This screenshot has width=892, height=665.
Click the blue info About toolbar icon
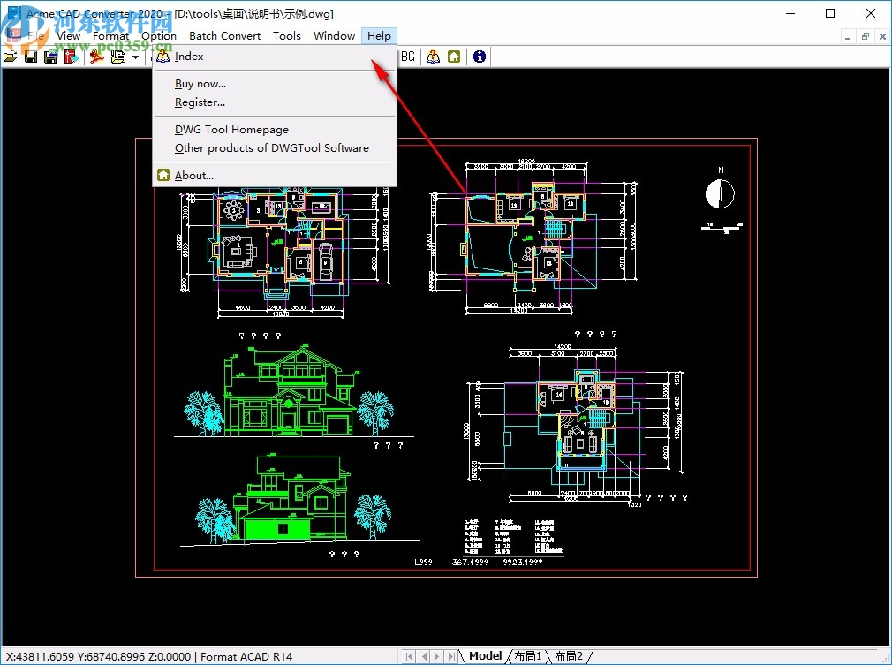(x=480, y=57)
